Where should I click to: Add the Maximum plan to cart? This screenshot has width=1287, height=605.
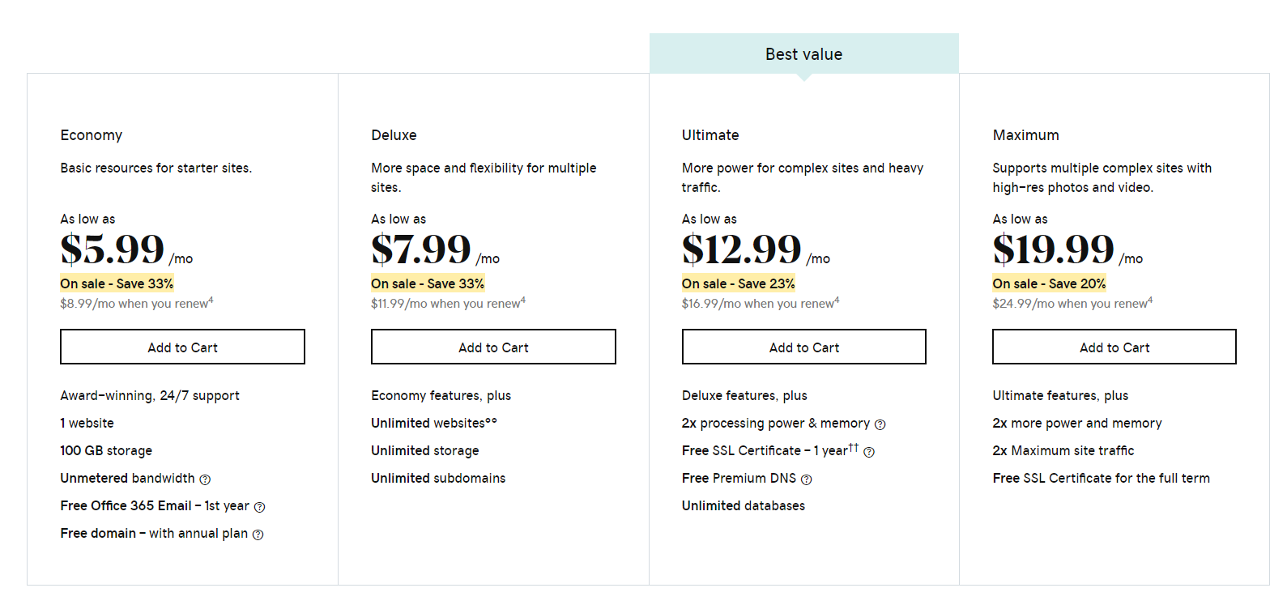(1114, 347)
